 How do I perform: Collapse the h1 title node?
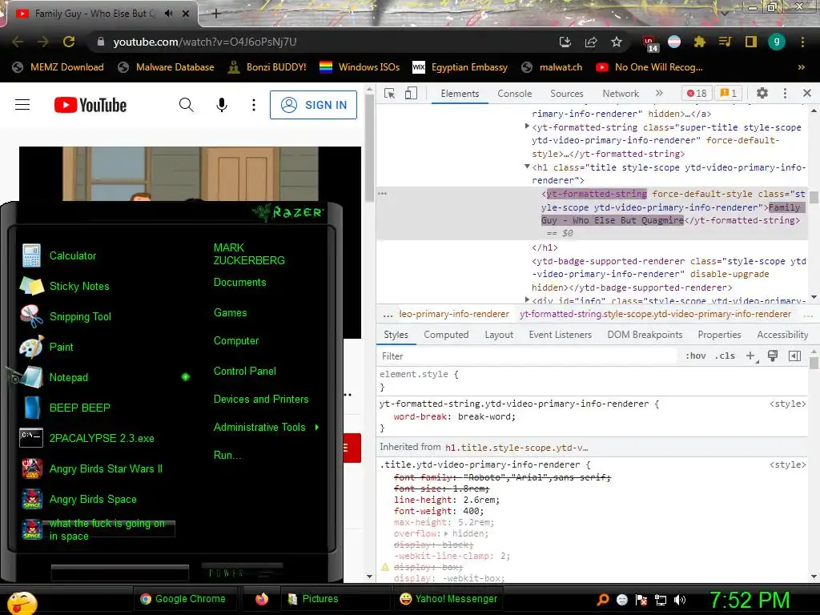click(x=527, y=167)
